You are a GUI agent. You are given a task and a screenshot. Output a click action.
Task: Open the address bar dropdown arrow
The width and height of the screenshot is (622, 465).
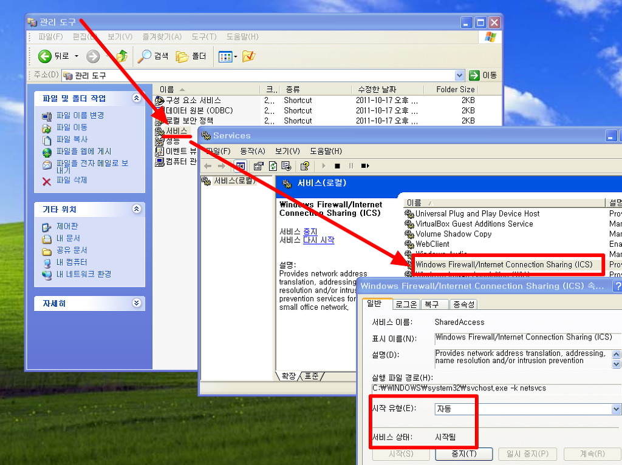pos(460,75)
